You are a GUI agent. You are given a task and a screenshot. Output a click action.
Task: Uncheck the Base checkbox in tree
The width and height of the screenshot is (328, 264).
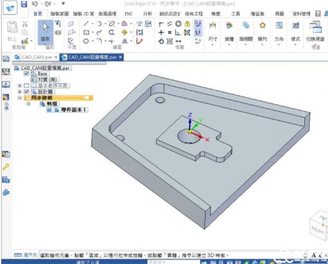pyautogui.click(x=26, y=74)
